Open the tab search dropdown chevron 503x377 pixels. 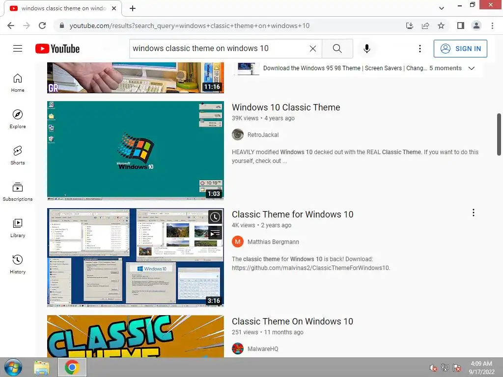[442, 8]
